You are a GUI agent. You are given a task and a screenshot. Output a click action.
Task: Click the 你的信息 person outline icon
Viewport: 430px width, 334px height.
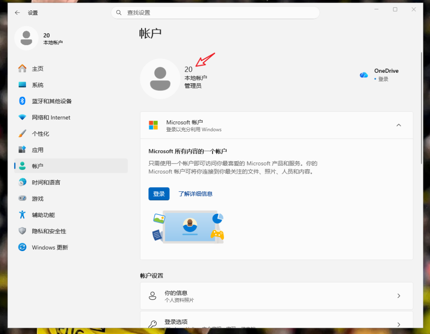pos(152,296)
